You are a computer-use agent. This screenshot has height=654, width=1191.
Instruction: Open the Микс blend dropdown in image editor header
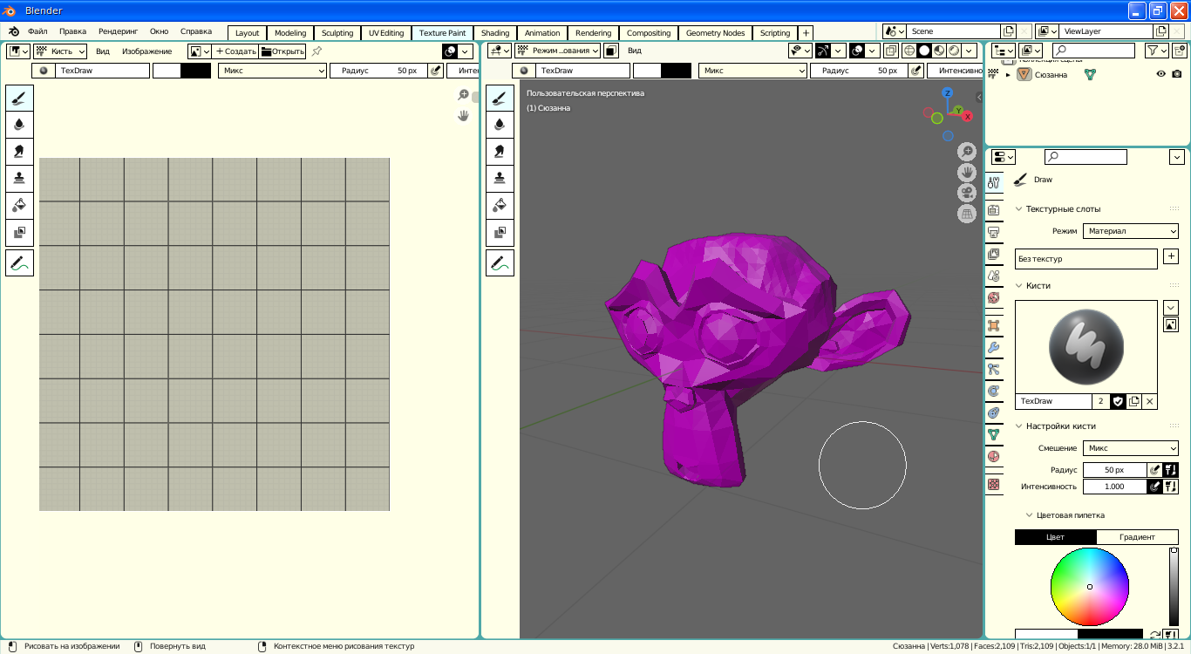click(272, 71)
